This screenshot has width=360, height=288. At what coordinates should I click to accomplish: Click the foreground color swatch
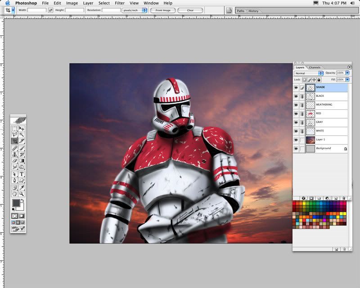pyautogui.click(x=16, y=202)
